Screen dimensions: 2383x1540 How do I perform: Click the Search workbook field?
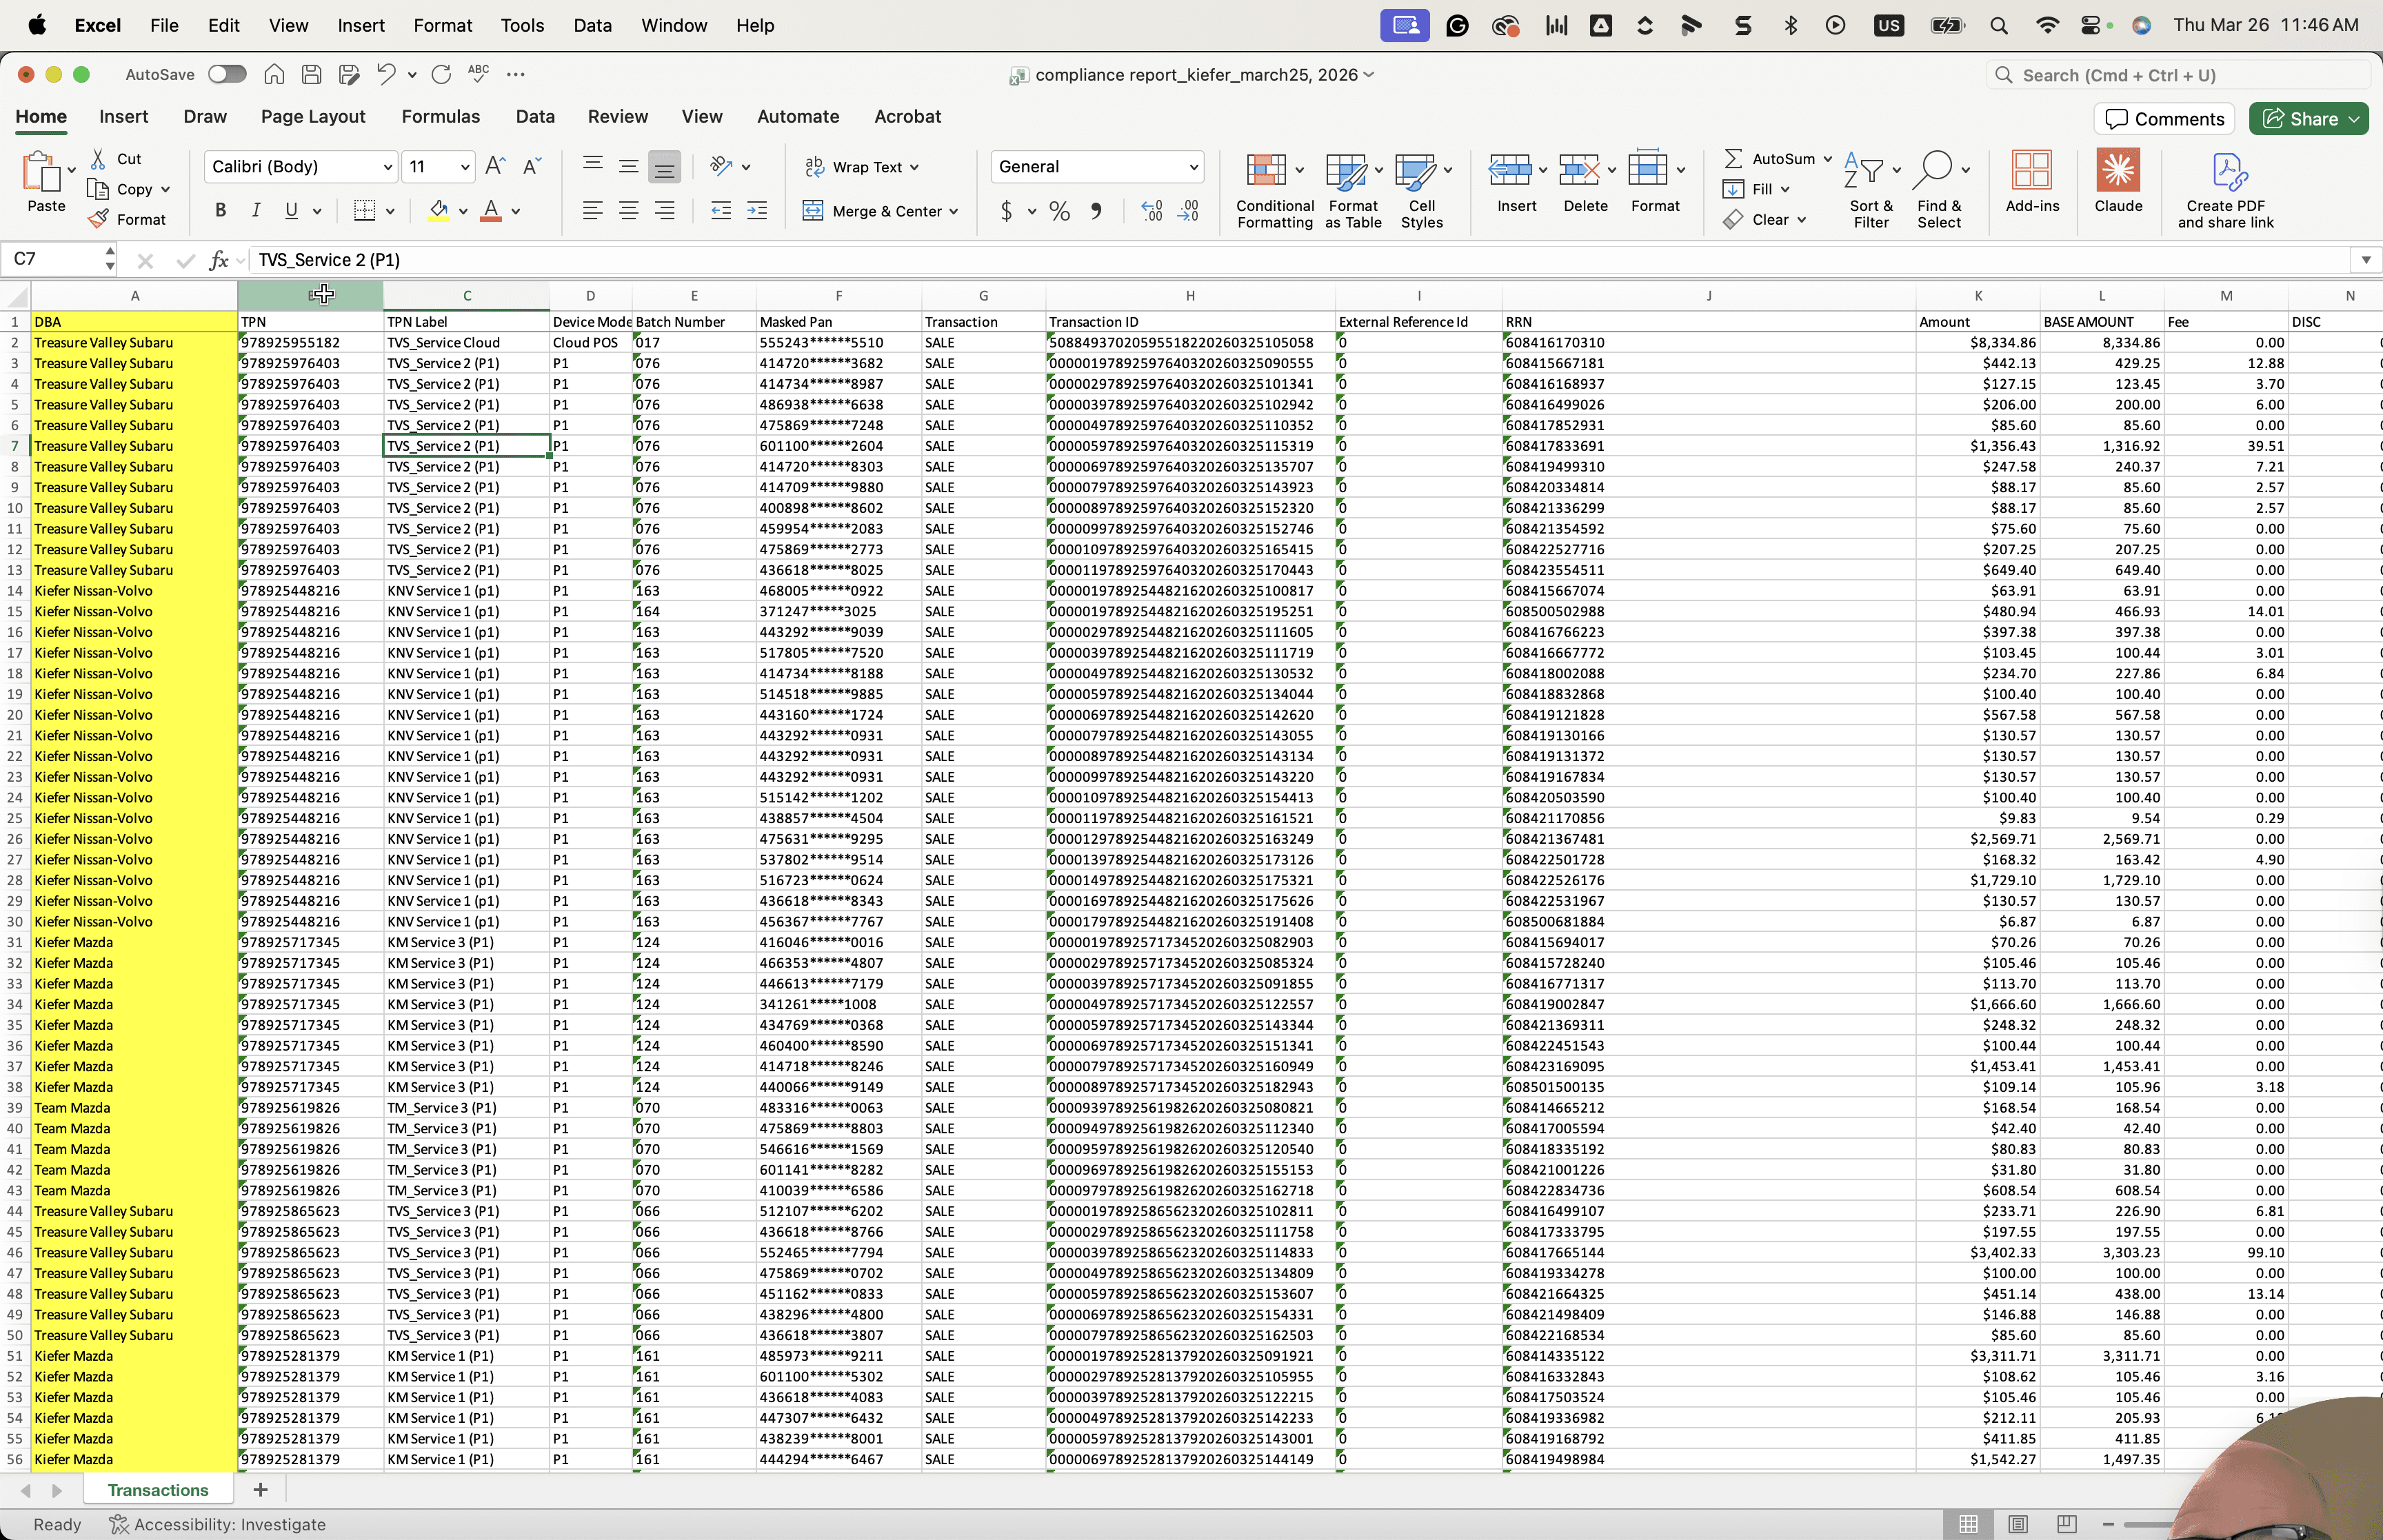(x=2178, y=75)
